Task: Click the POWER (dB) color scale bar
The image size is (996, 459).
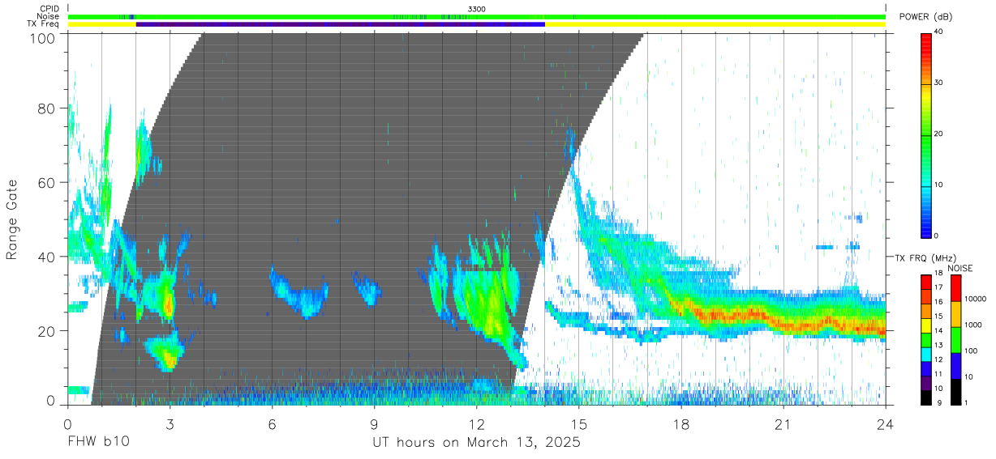Action: [926, 134]
